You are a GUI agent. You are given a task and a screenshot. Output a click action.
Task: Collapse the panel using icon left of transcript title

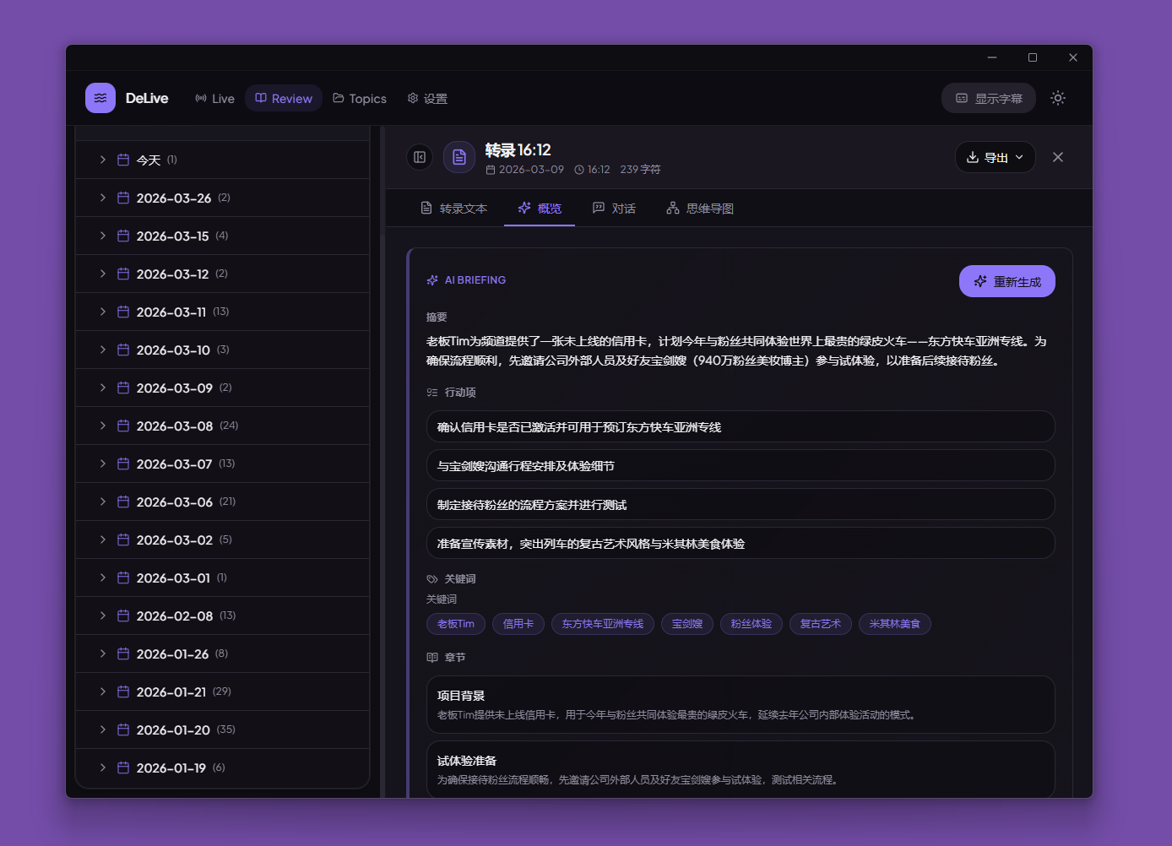click(x=420, y=157)
